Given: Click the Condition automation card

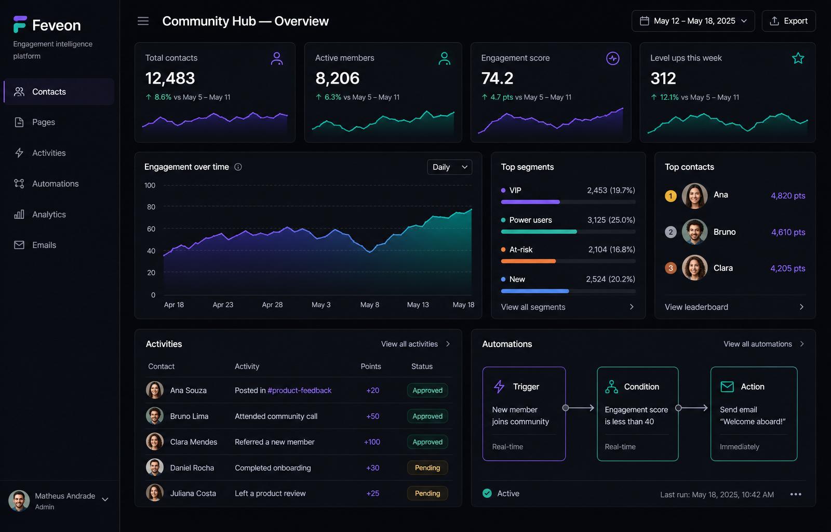Looking at the screenshot, I should coord(638,414).
